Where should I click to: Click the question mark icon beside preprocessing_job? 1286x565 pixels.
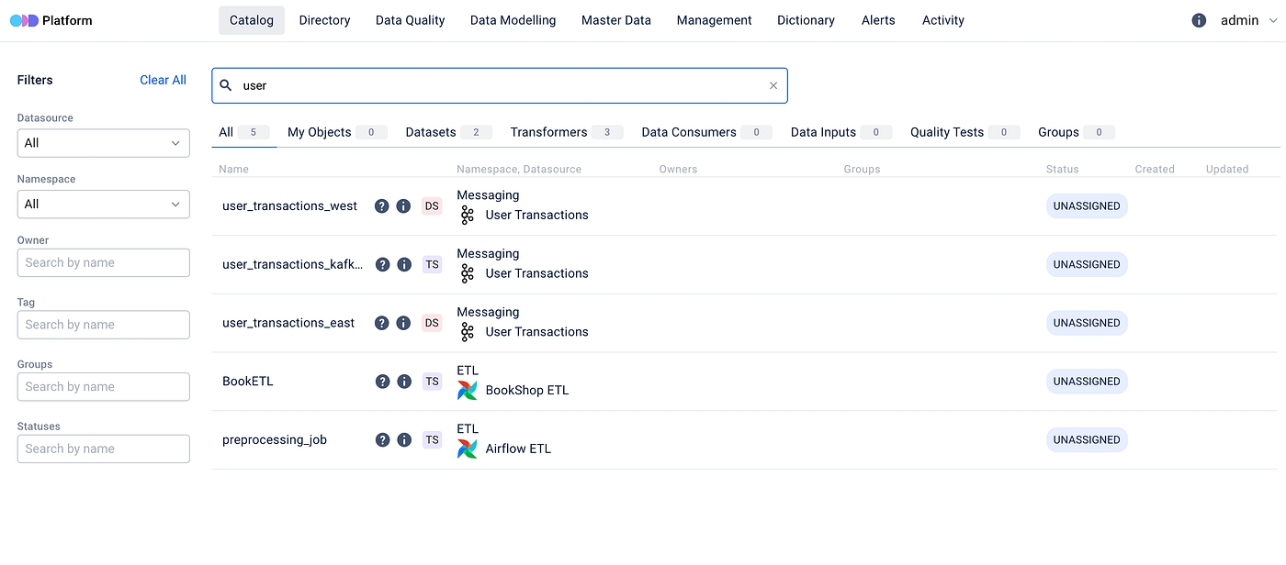[382, 440]
